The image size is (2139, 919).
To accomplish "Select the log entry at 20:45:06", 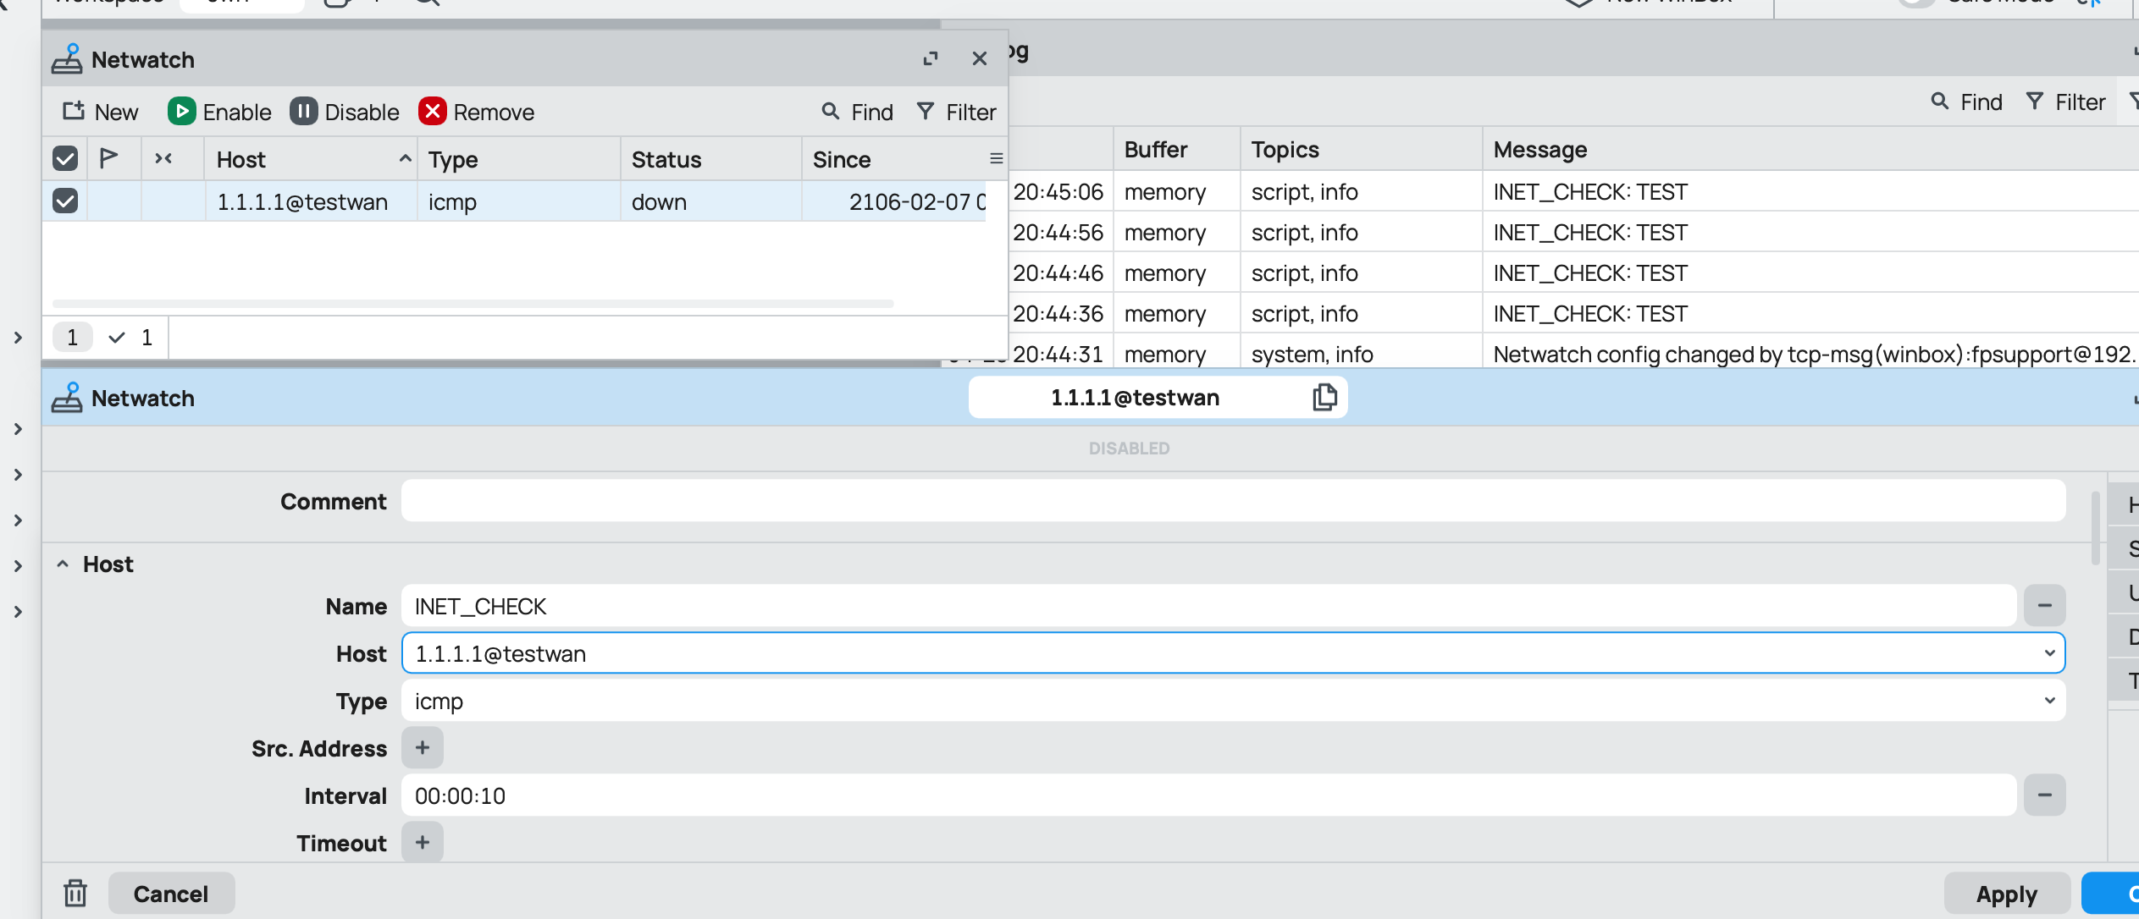I will point(1573,191).
